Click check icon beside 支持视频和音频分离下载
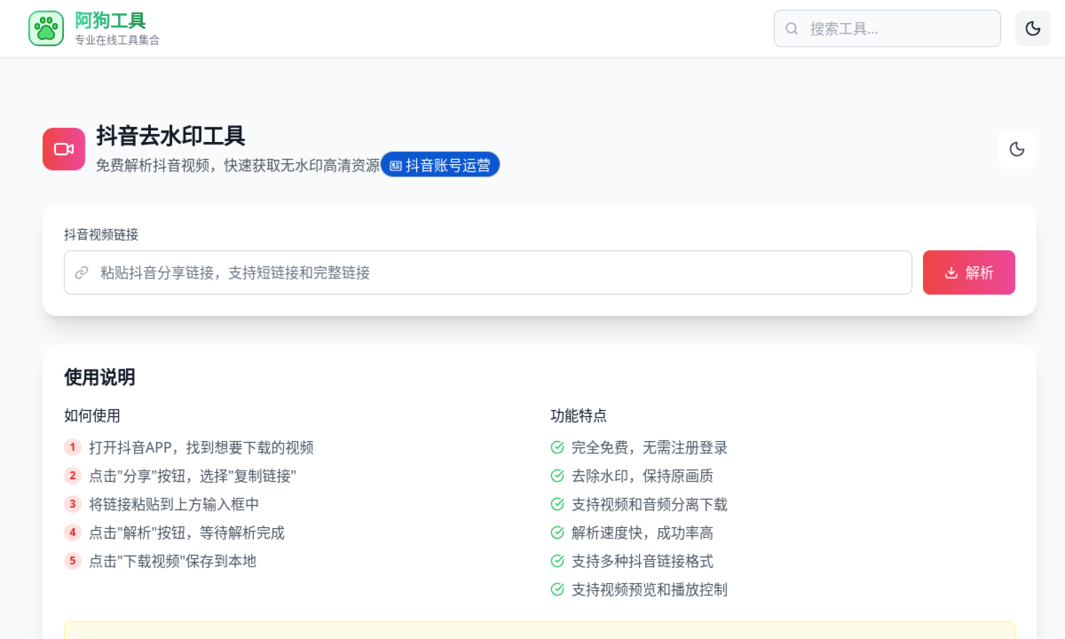Screen dimensions: 1065x639 [x=557, y=504]
